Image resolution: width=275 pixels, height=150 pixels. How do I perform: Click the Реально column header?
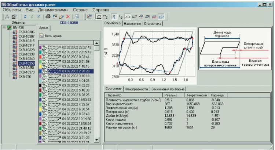[173, 95]
